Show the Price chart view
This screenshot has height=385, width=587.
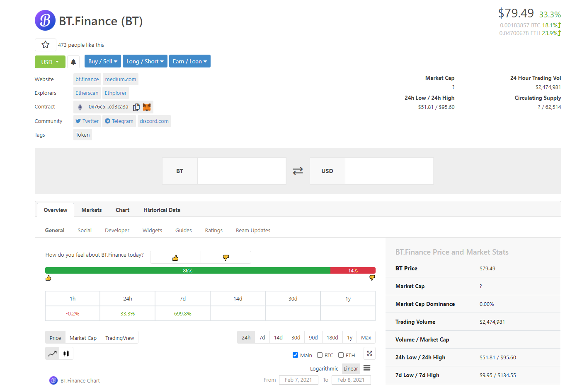[55, 338]
